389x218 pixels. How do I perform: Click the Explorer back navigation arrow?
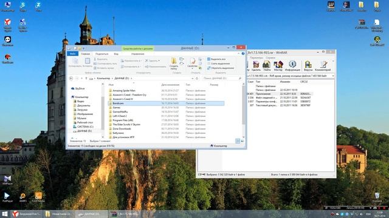[71, 78]
